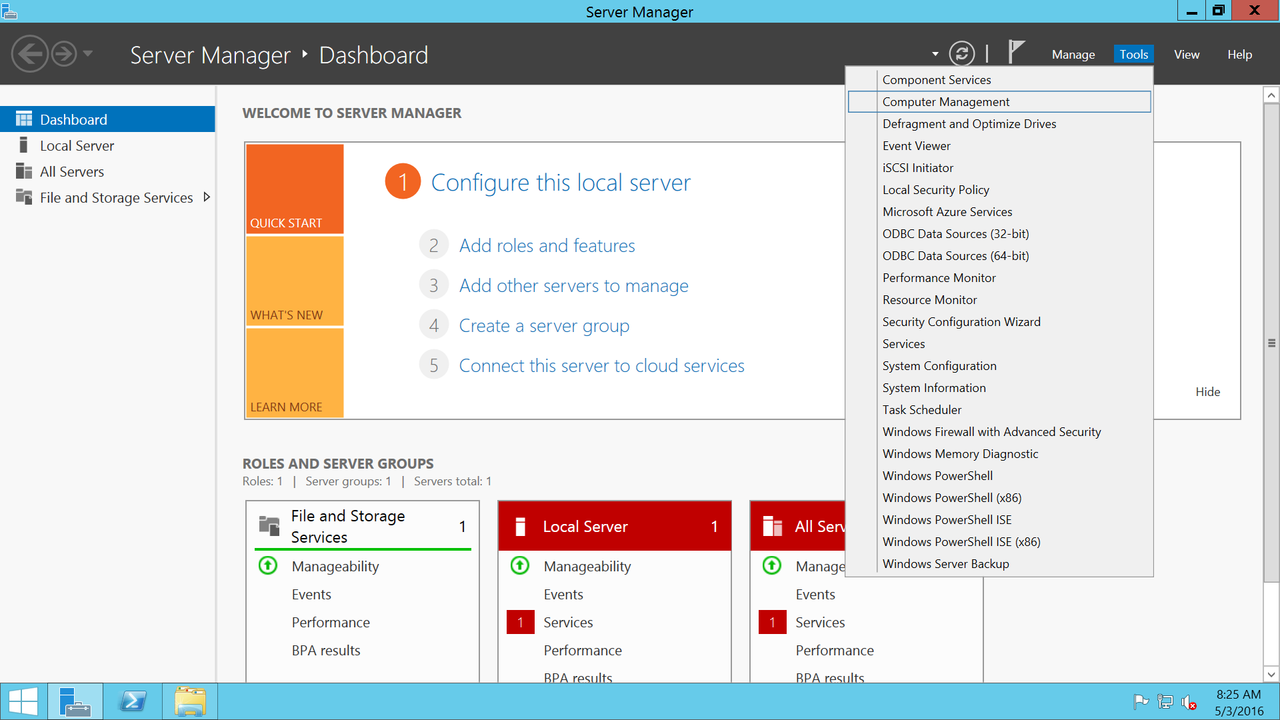This screenshot has width=1280, height=720.
Task: Click Add other servers to manage
Action: coord(574,286)
